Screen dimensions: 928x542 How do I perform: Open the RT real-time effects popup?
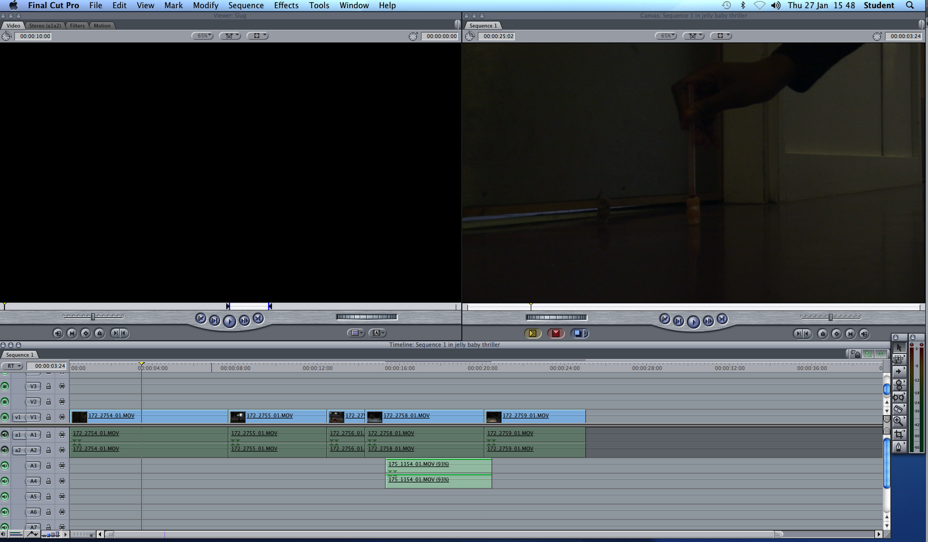[12, 366]
